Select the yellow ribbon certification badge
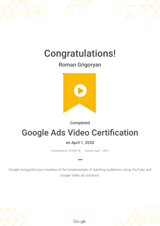The image size is (160, 226). coord(80,93)
